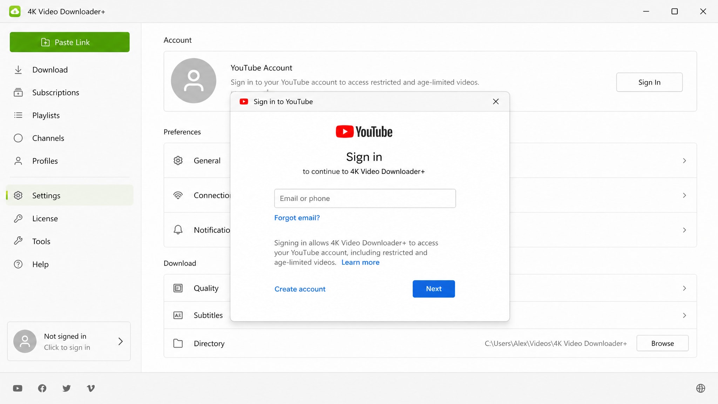Open Tools from the sidebar

tap(69, 241)
